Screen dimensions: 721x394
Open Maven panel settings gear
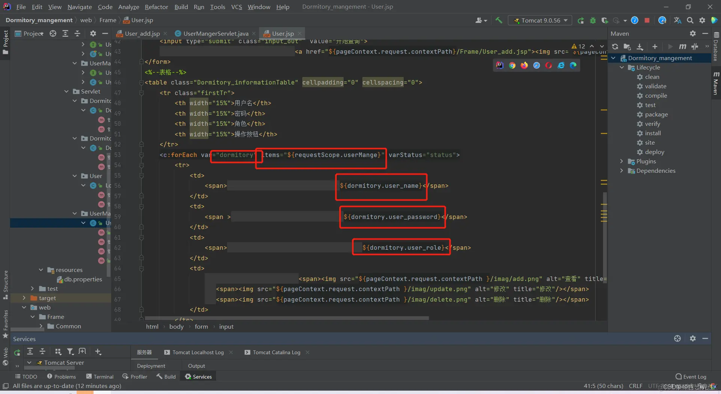tap(693, 33)
